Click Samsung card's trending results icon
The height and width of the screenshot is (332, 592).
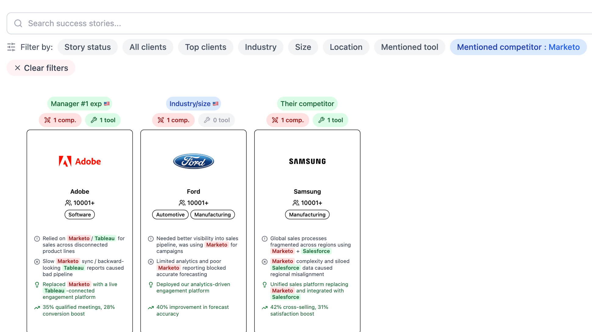click(265, 308)
